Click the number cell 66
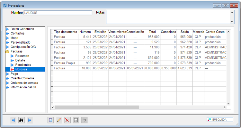The width and height of the screenshot is (241, 128). pyautogui.click(x=85, y=53)
